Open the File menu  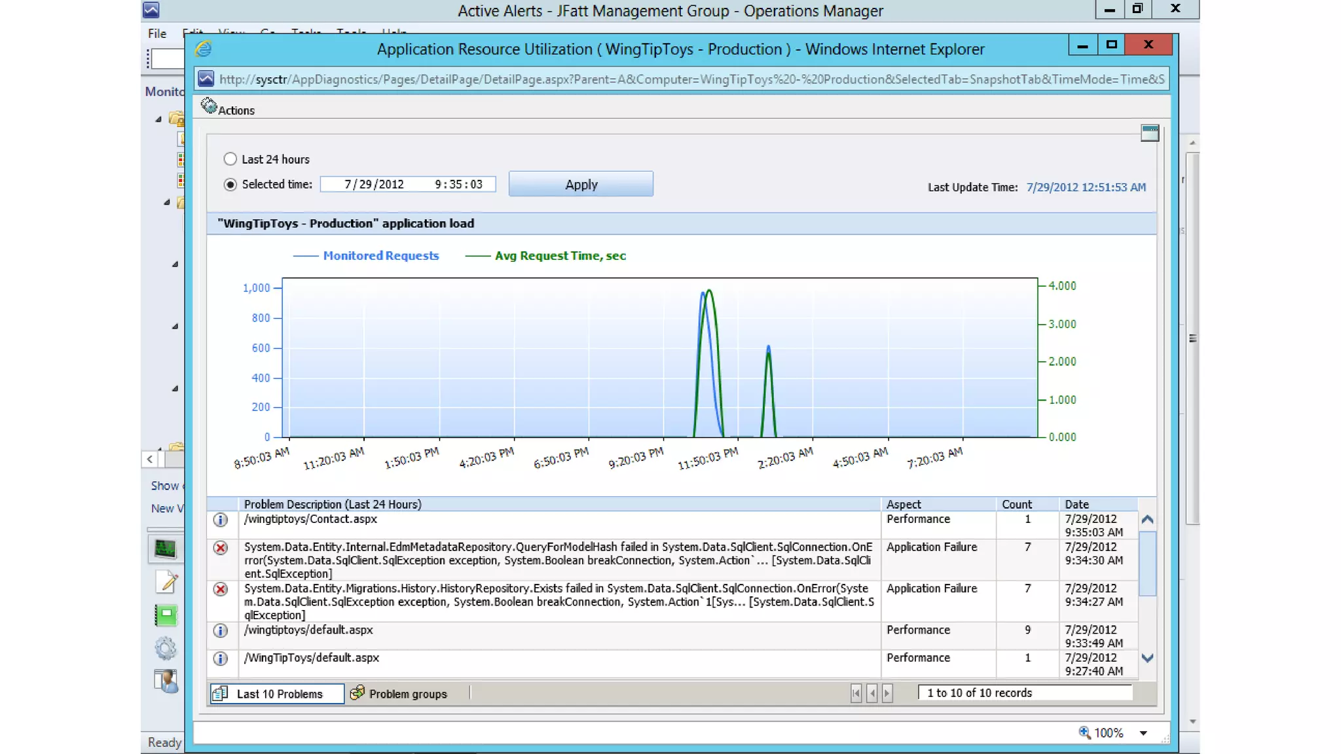pyautogui.click(x=157, y=33)
